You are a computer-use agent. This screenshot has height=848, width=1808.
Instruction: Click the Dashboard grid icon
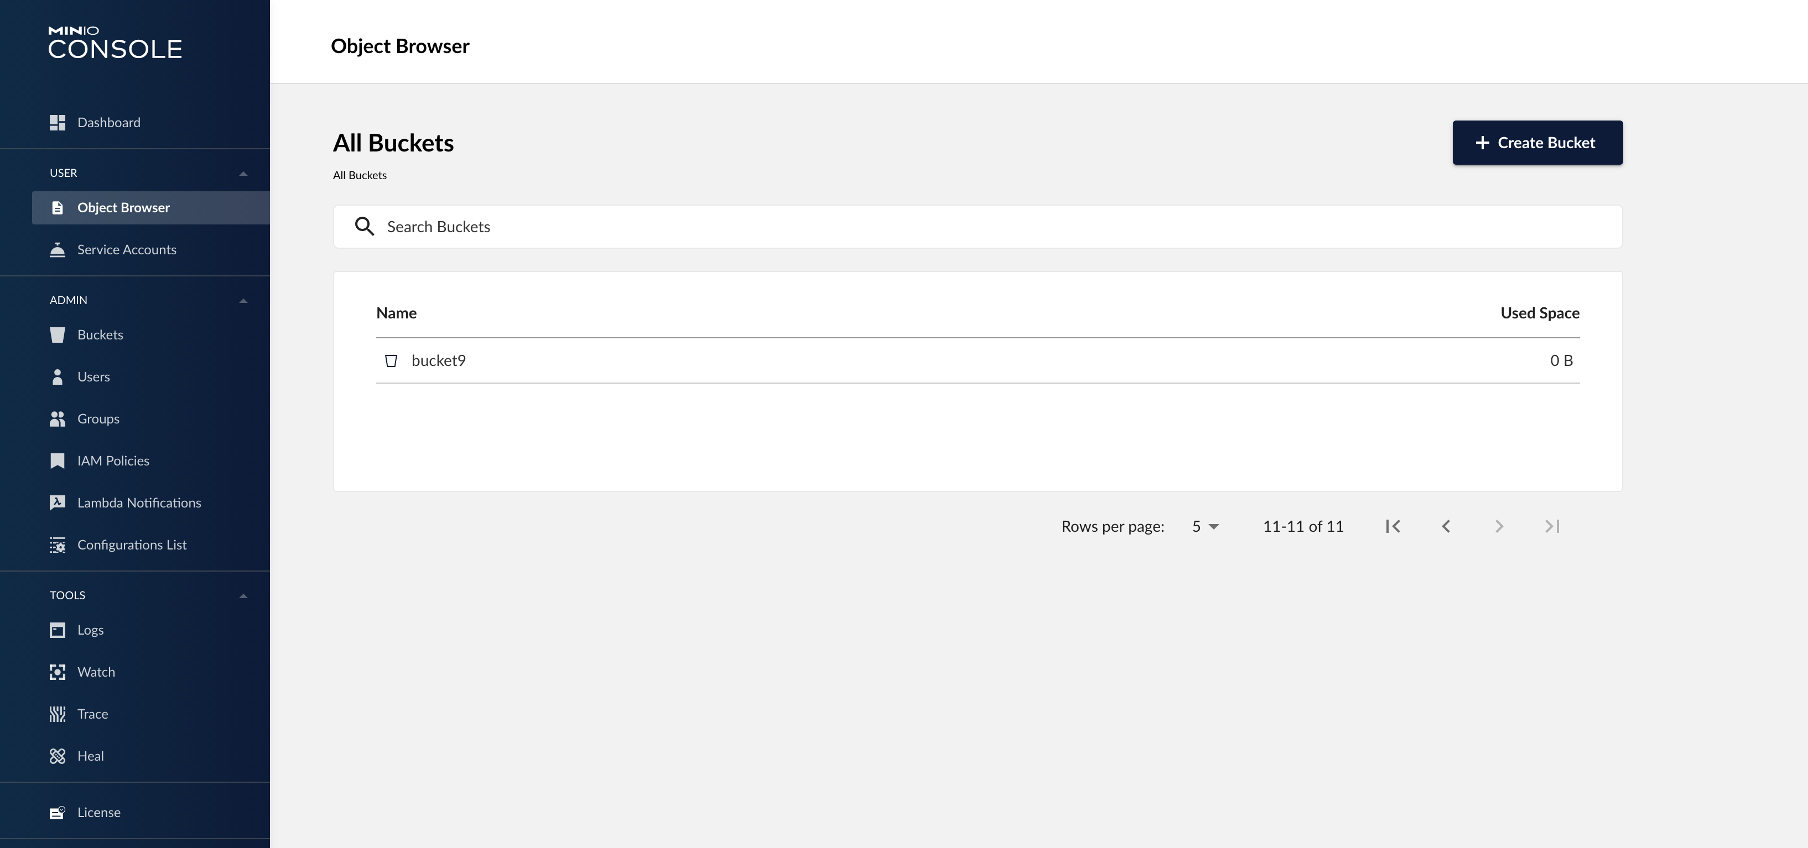(58, 123)
